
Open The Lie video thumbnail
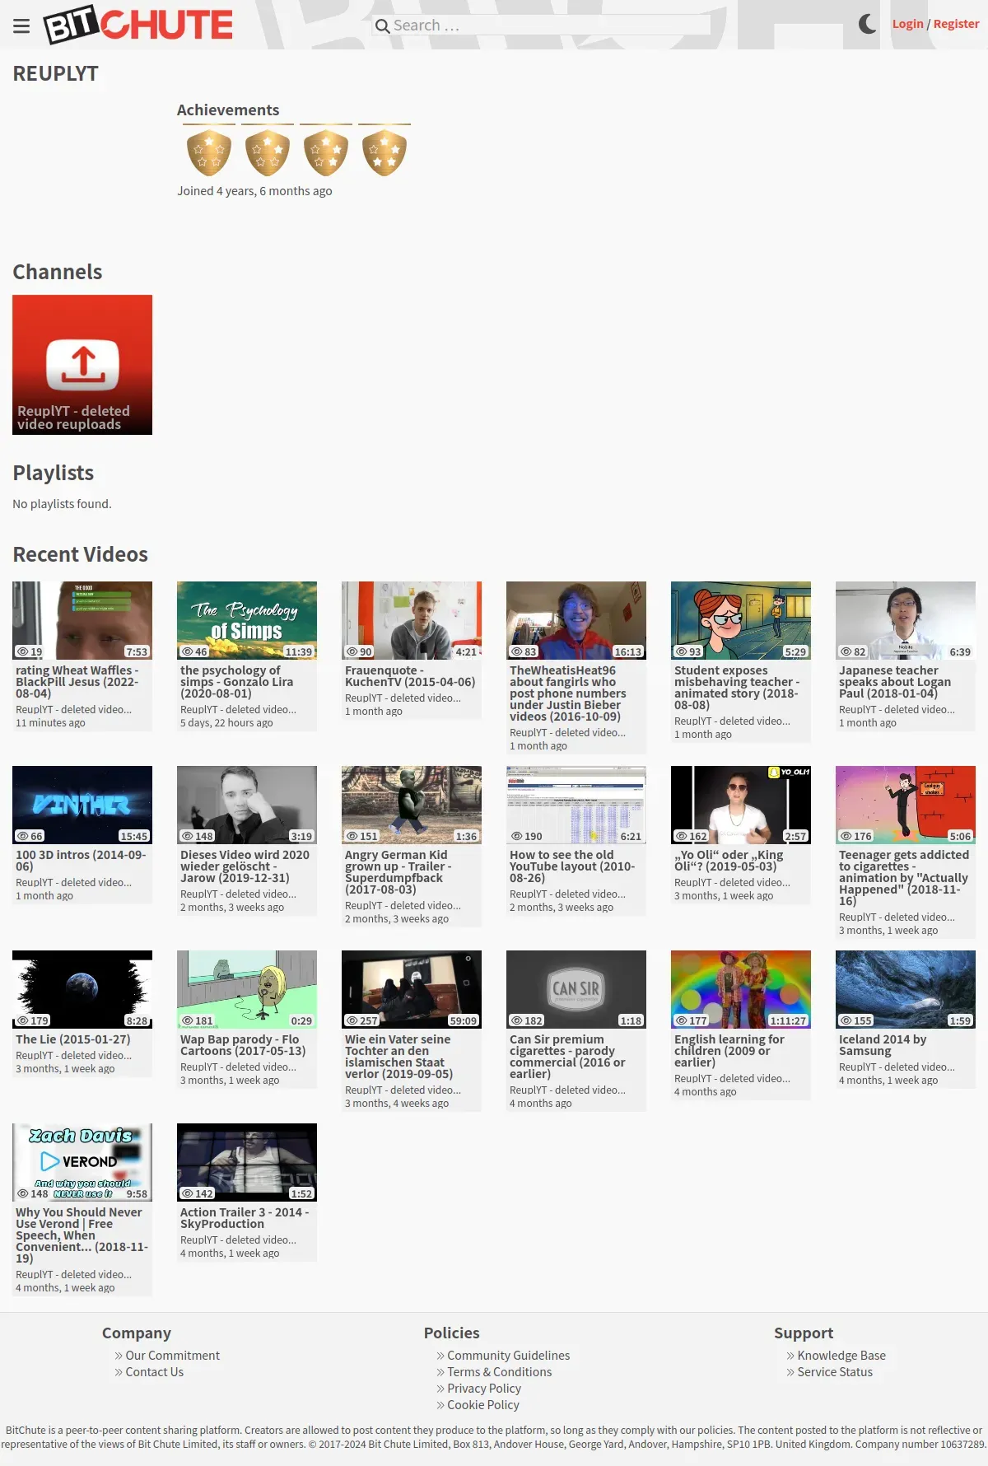pyautogui.click(x=82, y=989)
